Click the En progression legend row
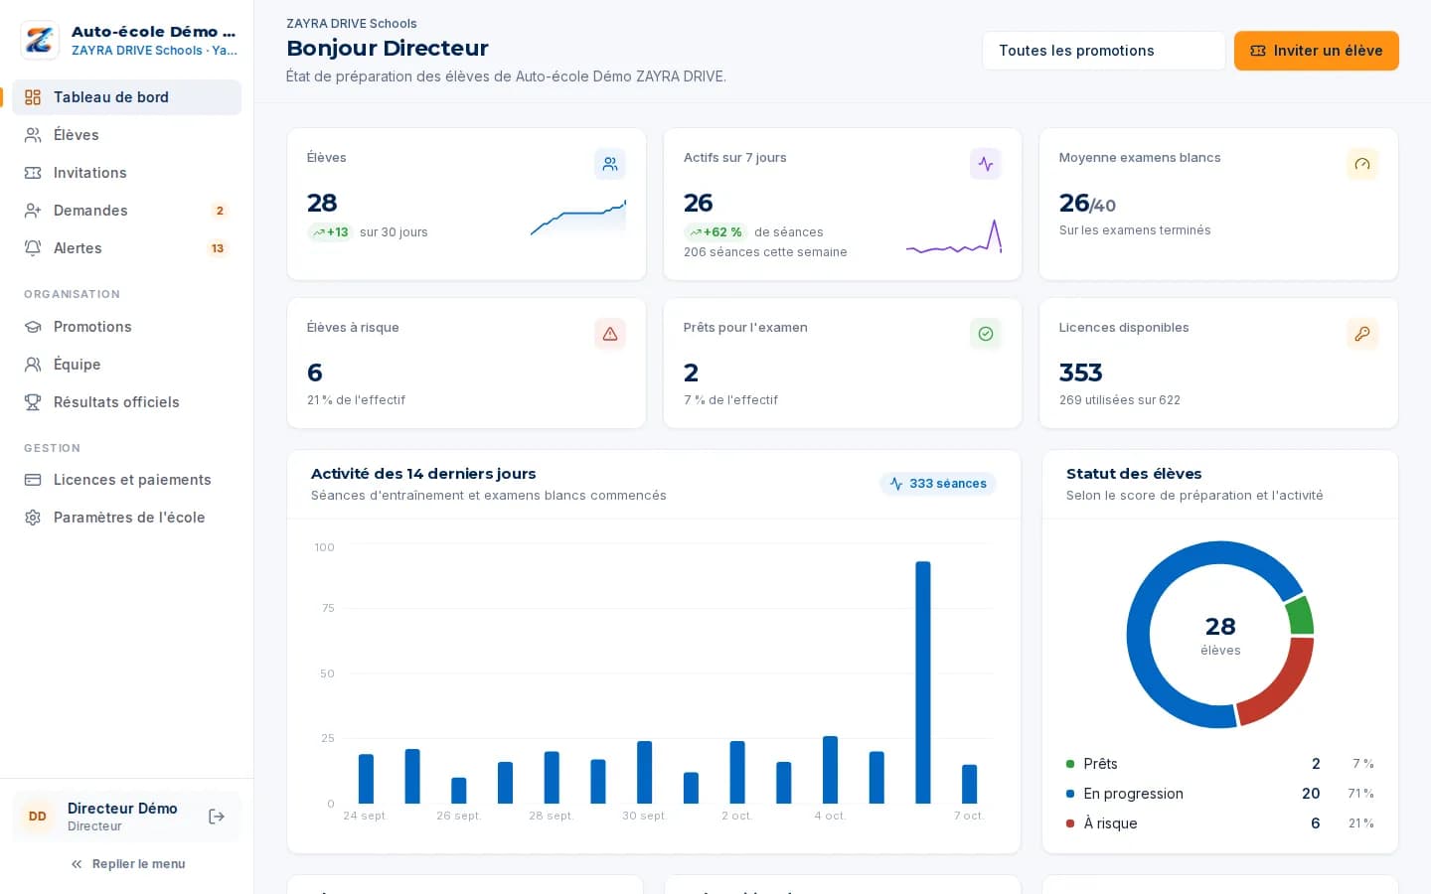The image size is (1431, 894). coord(1220,794)
